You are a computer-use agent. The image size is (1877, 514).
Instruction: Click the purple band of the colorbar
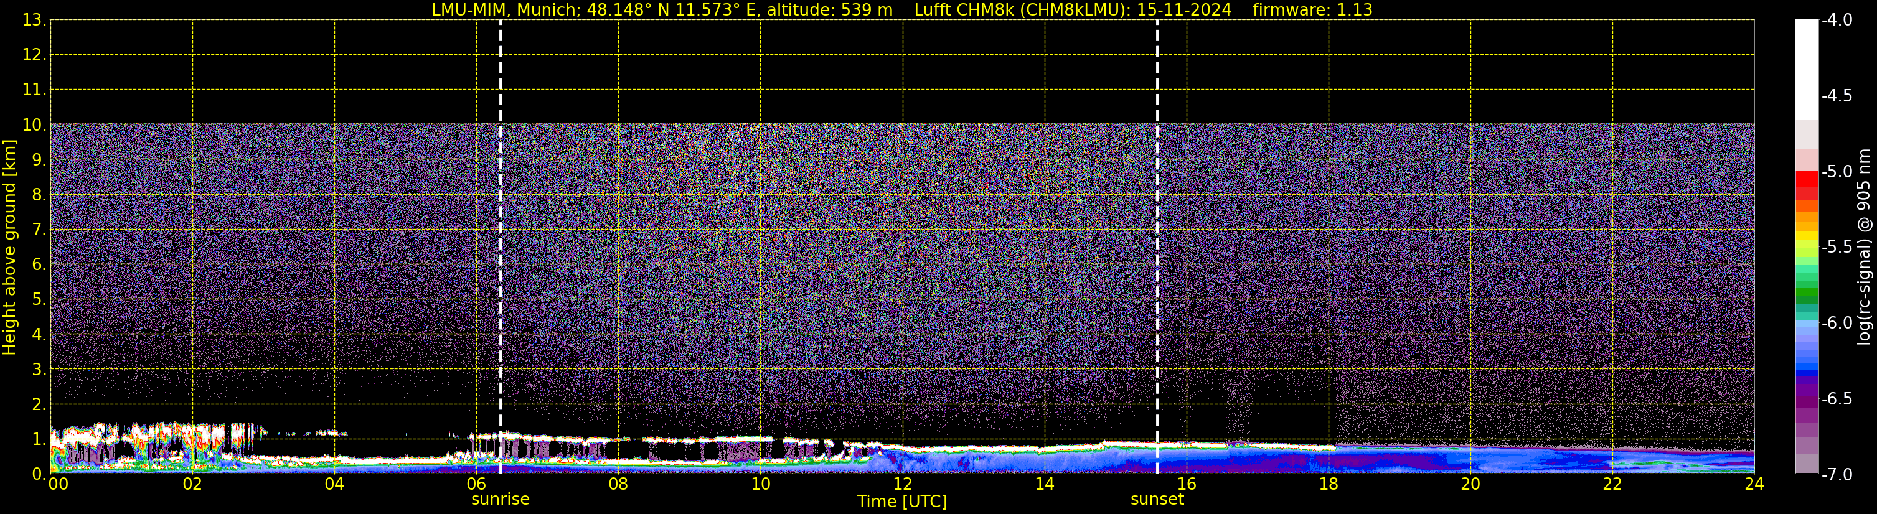(x=1807, y=391)
